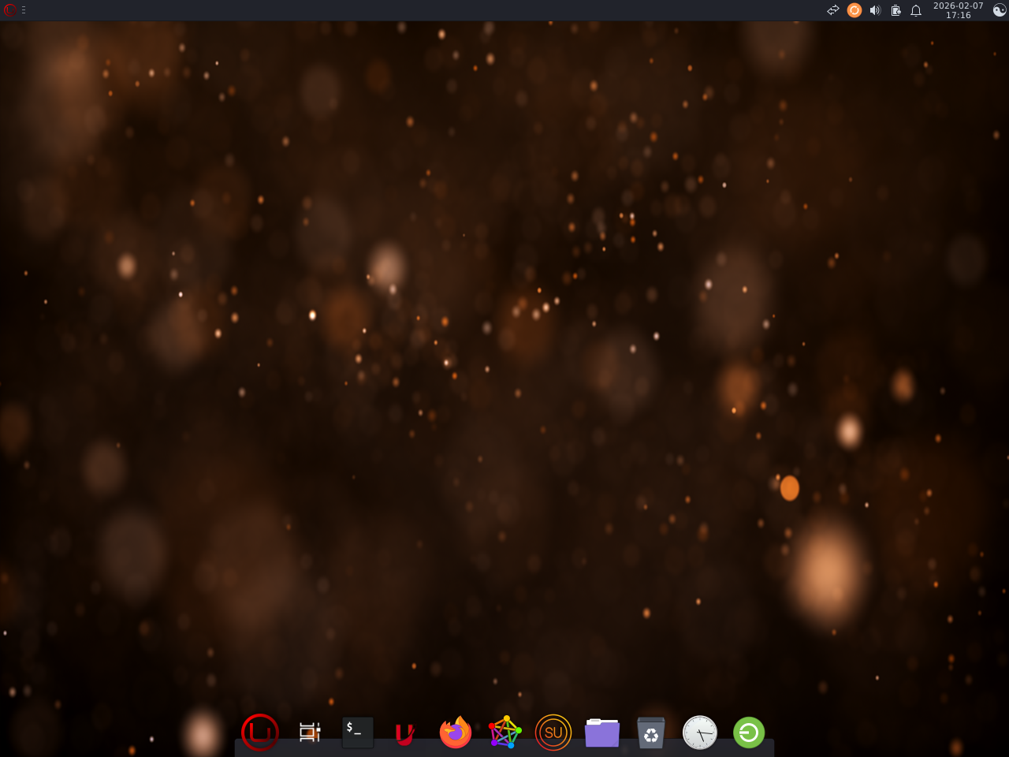Viewport: 1009px width, 757px height.
Task: Open the Qlipper clipboard manager tray icon
Action: pos(895,10)
